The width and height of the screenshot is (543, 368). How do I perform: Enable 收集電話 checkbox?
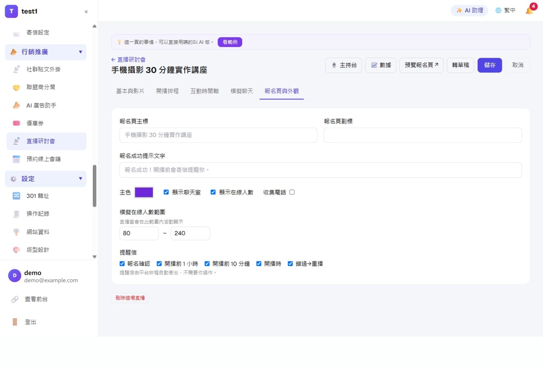(x=292, y=192)
